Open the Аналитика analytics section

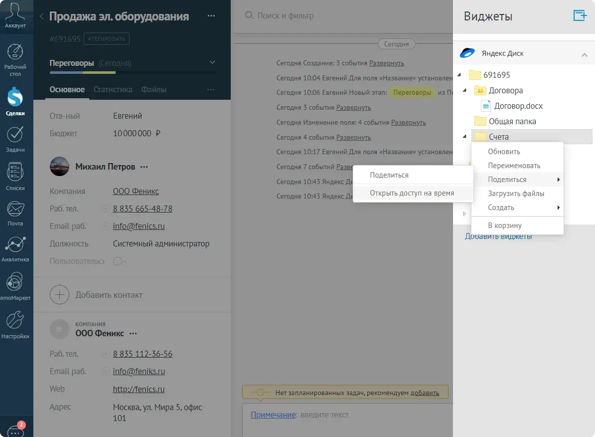tap(15, 249)
